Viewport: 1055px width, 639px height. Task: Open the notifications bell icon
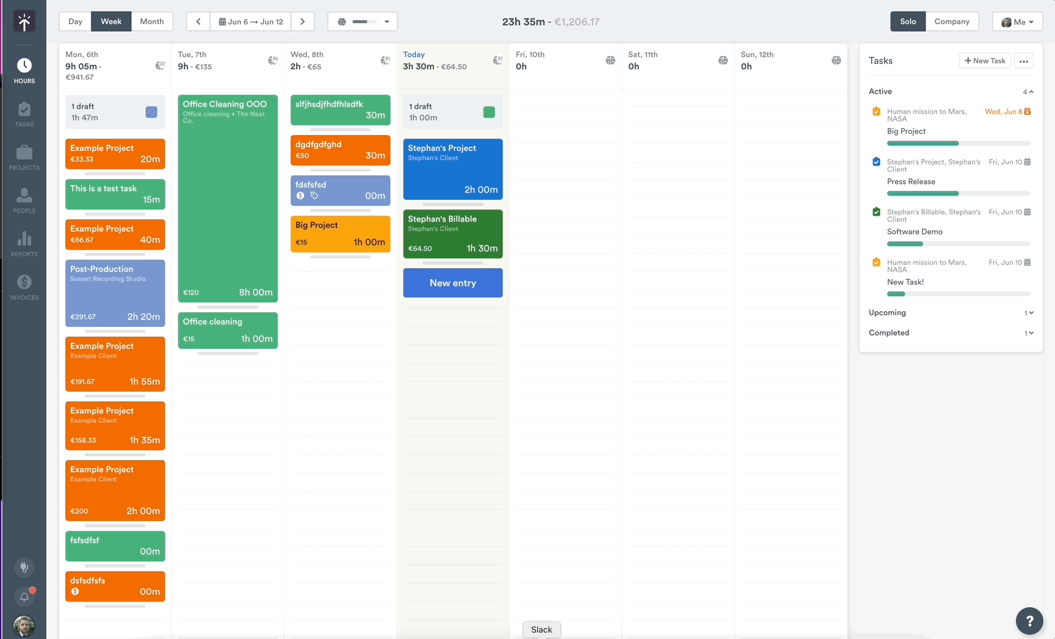coord(24,597)
